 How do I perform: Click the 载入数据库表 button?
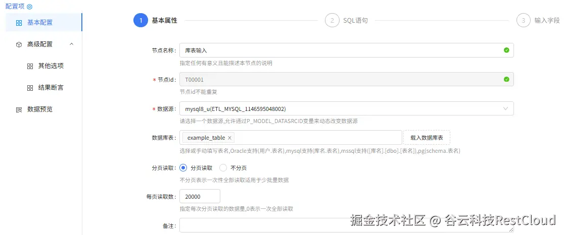click(x=427, y=137)
